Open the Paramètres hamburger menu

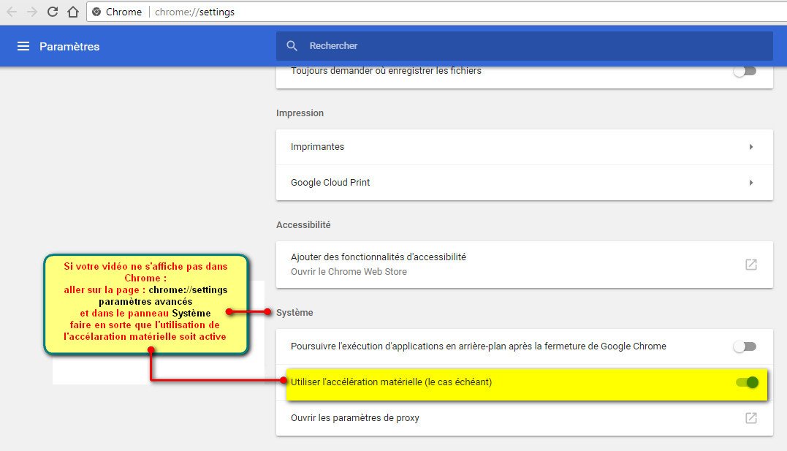(x=23, y=46)
